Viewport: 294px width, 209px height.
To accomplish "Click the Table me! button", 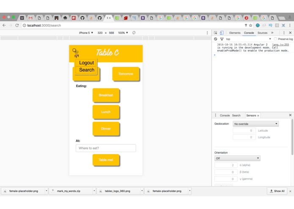I will 106,160.
